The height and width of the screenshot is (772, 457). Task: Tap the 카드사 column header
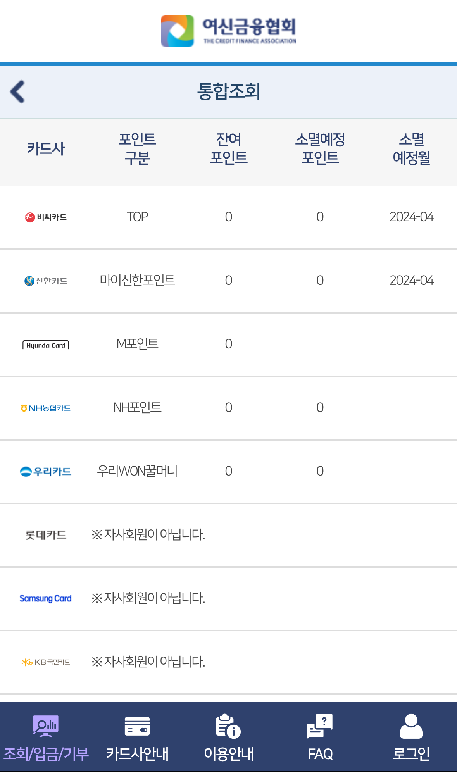click(x=46, y=148)
